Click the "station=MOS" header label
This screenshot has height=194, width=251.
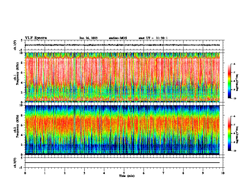click(x=118, y=38)
